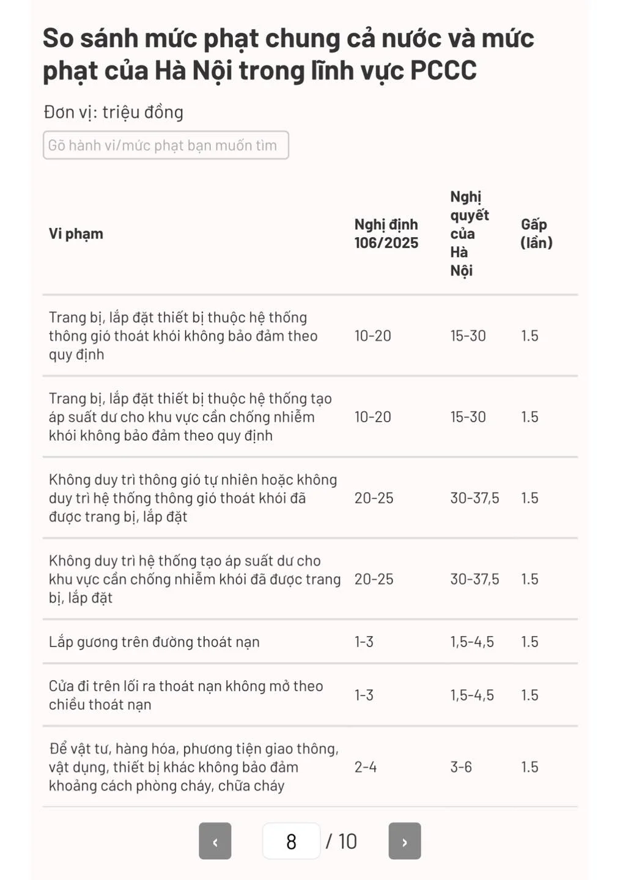620x880 pixels.
Task: Select the "Lắp gương trên đường thoát nạn" row
Action: pyautogui.click(x=154, y=642)
